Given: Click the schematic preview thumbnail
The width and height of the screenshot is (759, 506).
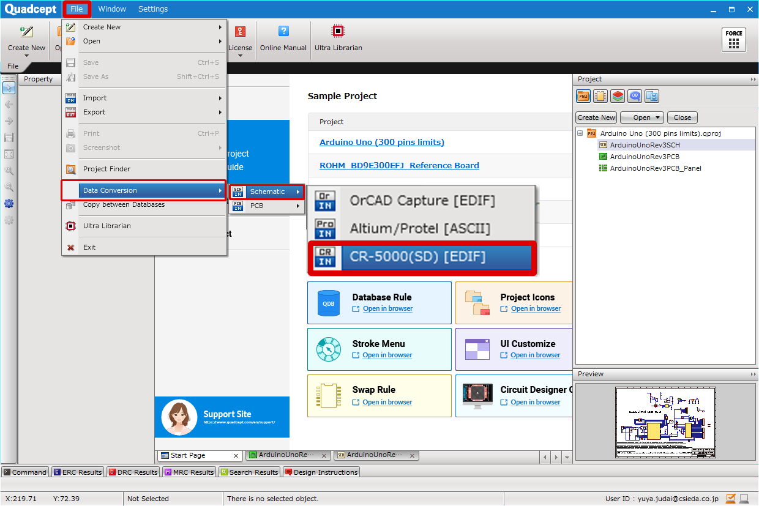Looking at the screenshot, I should pos(665,422).
